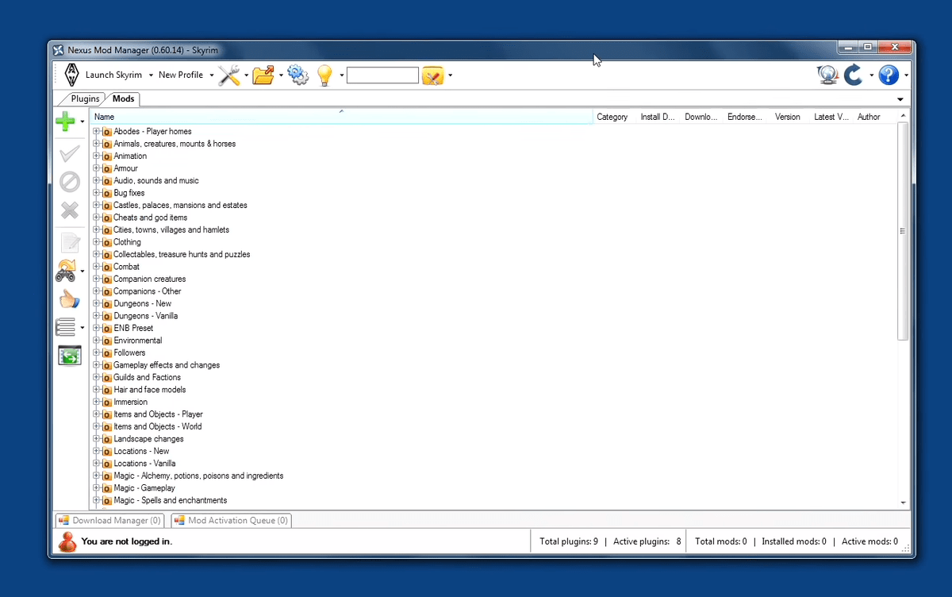Open the Launch Skyrim dropdown arrow
Image resolution: width=952 pixels, height=597 pixels.
coord(149,75)
